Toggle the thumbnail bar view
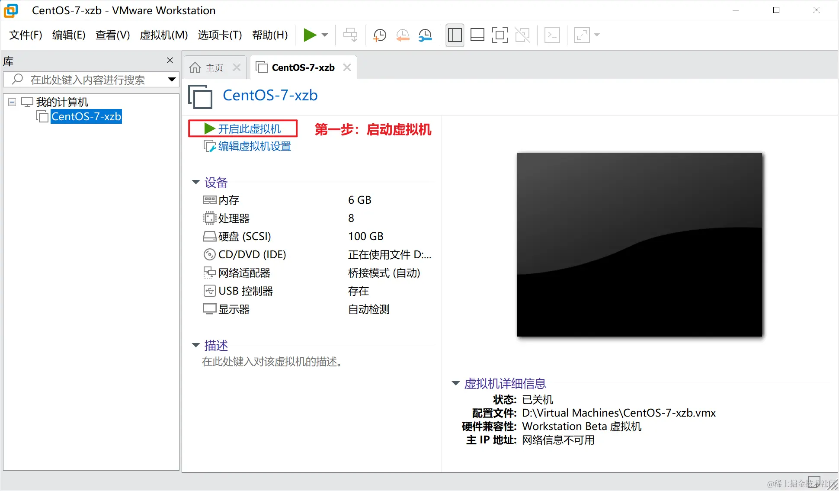 coord(477,35)
